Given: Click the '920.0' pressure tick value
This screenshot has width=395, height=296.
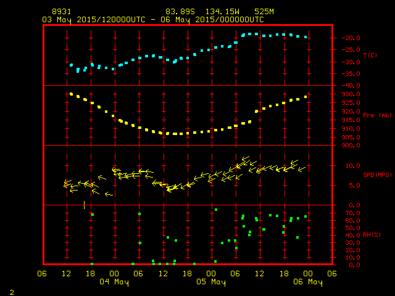Looking at the screenshot, I should [351, 111].
